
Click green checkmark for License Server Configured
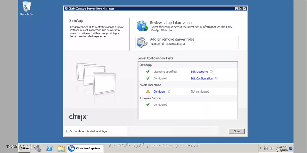click(x=148, y=104)
